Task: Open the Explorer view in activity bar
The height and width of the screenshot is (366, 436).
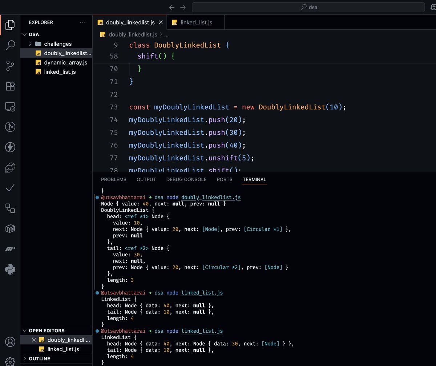Action: 10,25
